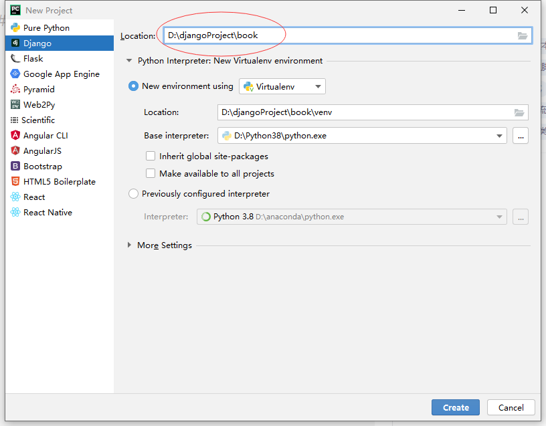Select HTML5 Boilerplate project type
The width and height of the screenshot is (546, 426).
(60, 181)
